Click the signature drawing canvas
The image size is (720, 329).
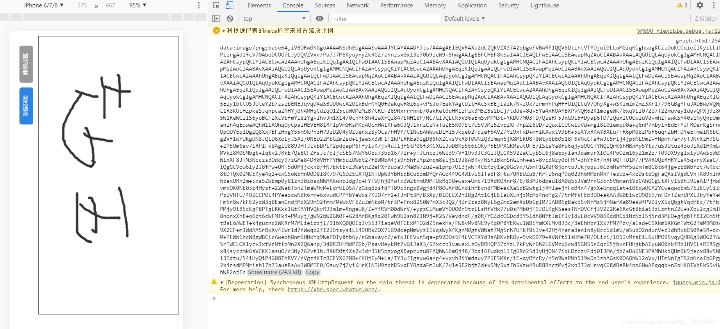(109, 175)
